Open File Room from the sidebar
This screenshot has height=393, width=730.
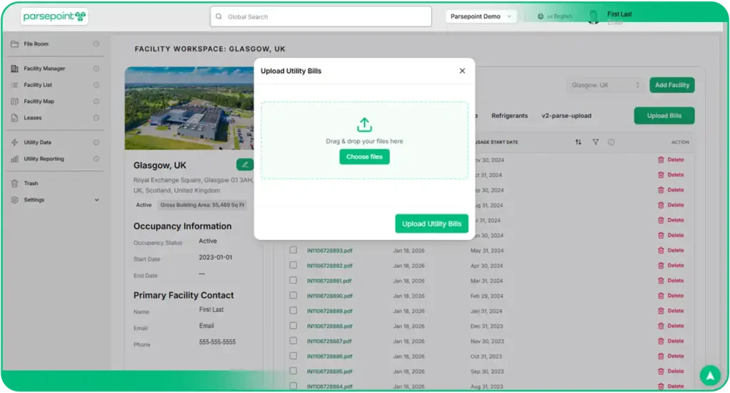[x=36, y=44]
